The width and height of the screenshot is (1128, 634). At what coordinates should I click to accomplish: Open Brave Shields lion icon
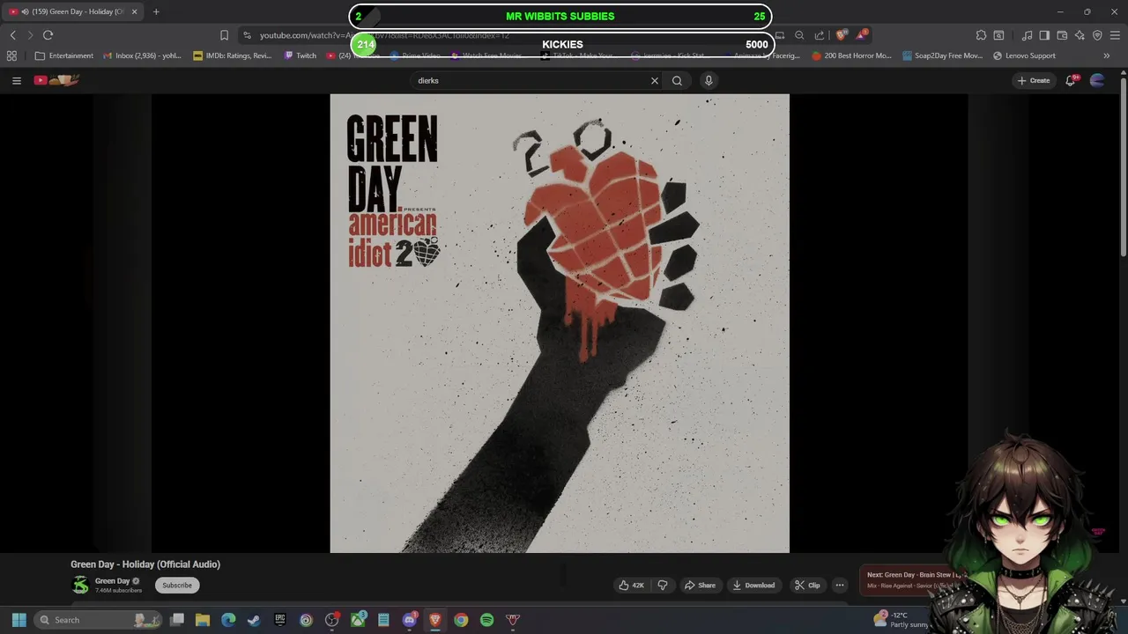(x=841, y=35)
